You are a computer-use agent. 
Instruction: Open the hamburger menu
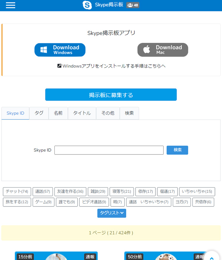coord(10,5)
